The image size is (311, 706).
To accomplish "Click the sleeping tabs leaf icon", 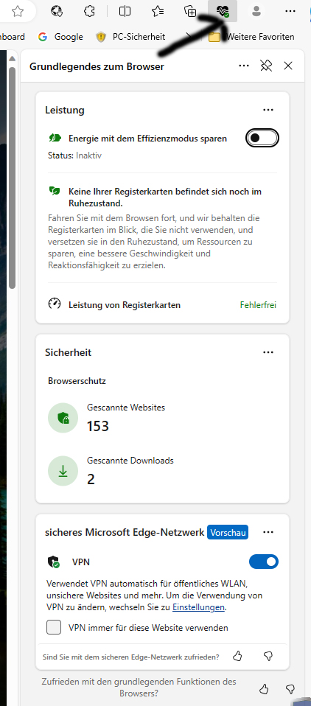I will (x=55, y=192).
